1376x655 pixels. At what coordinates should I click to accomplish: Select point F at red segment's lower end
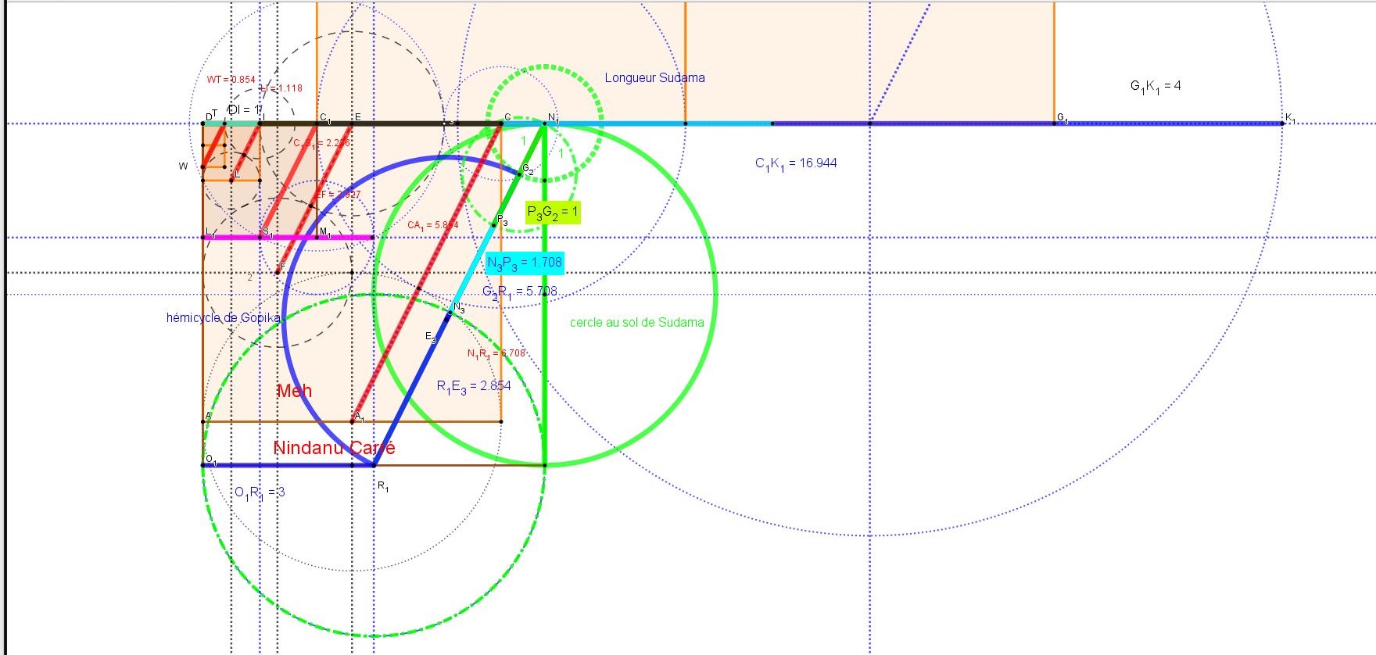278,272
